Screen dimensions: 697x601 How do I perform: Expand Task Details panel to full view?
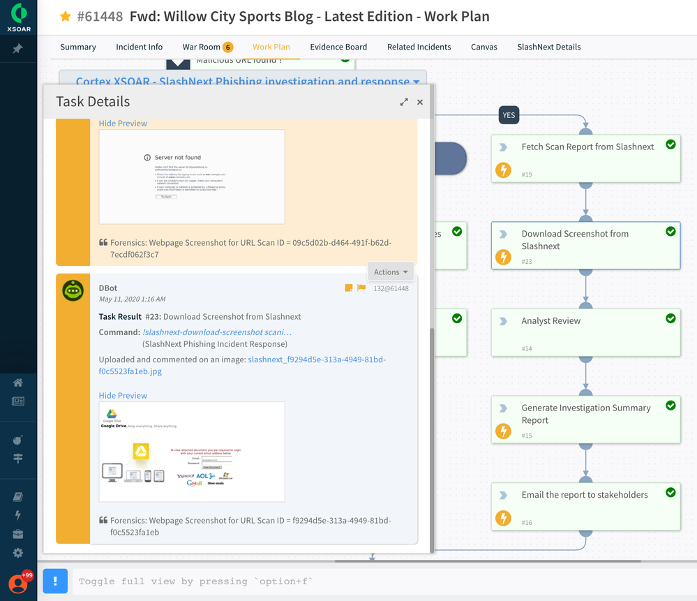404,103
